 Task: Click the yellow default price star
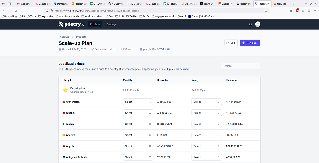coord(65,90)
